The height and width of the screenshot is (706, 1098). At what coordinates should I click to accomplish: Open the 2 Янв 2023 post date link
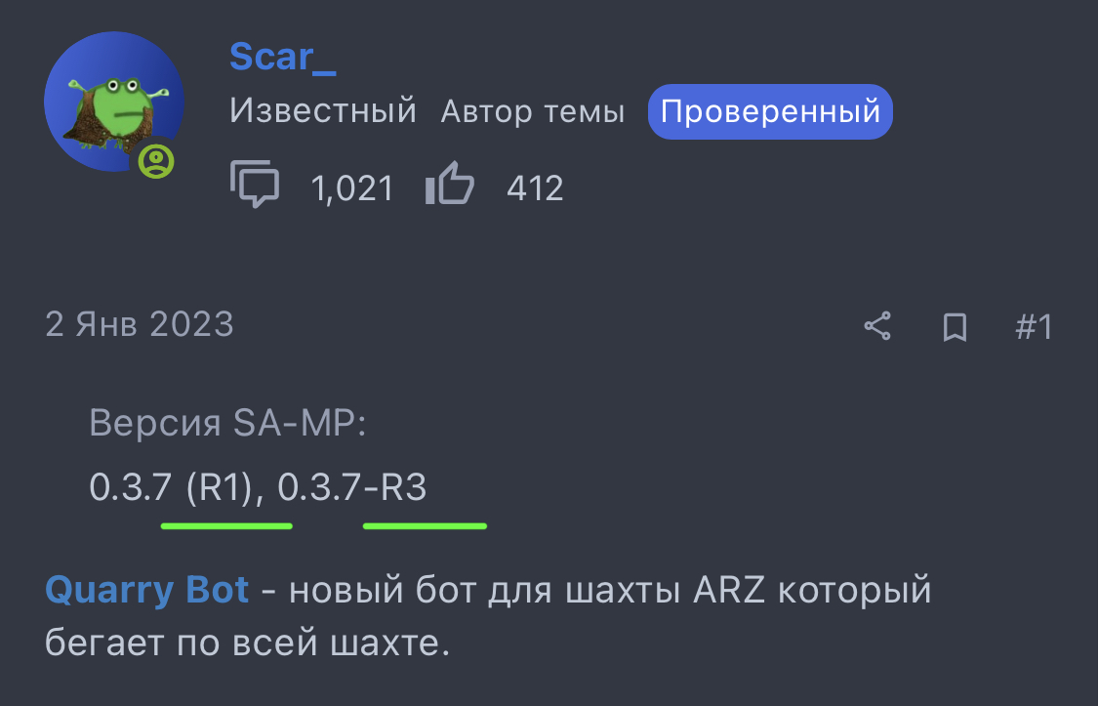(140, 324)
